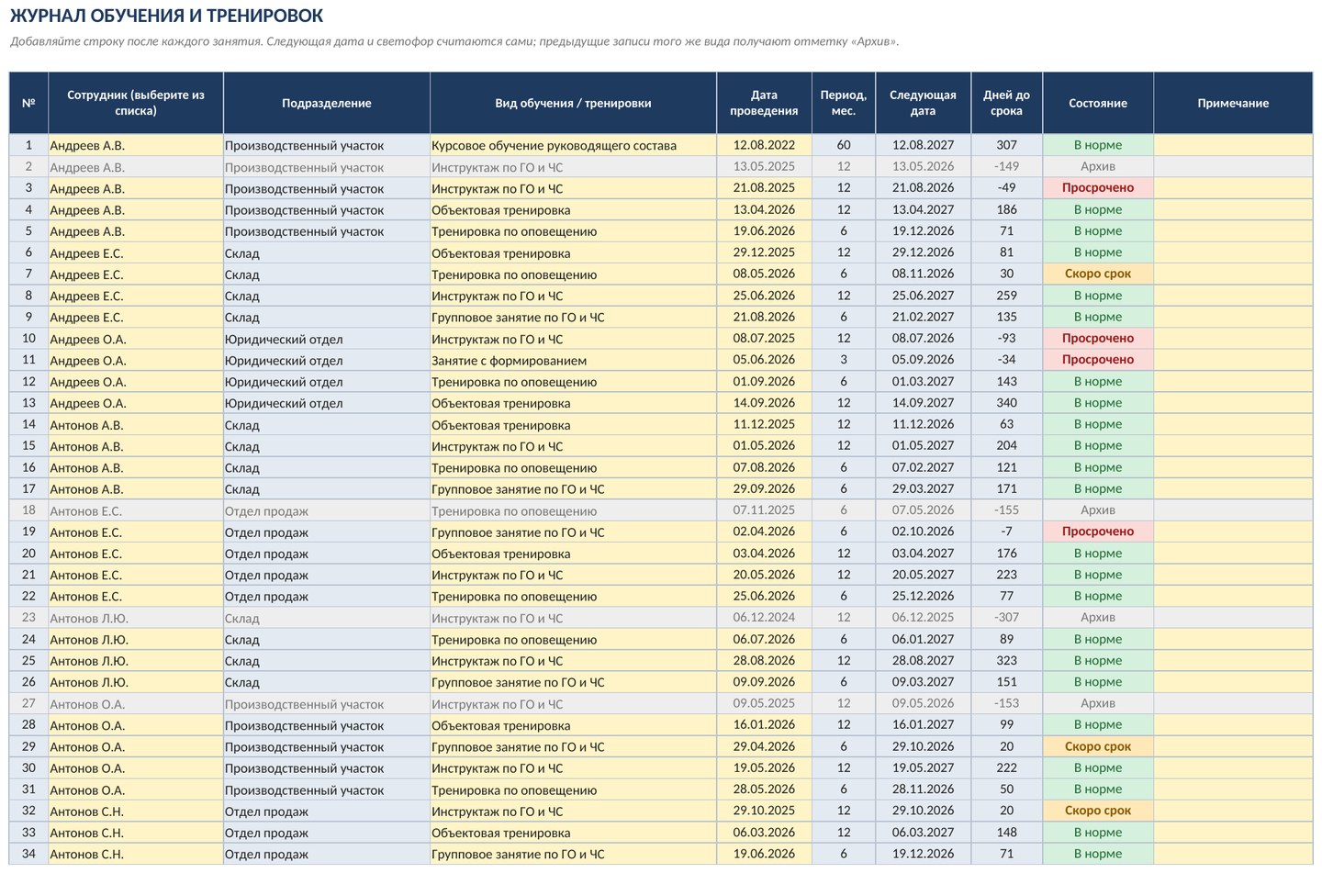
Task: Click the 'Сотрудник (выберите из списка)' header
Action: click(x=136, y=103)
